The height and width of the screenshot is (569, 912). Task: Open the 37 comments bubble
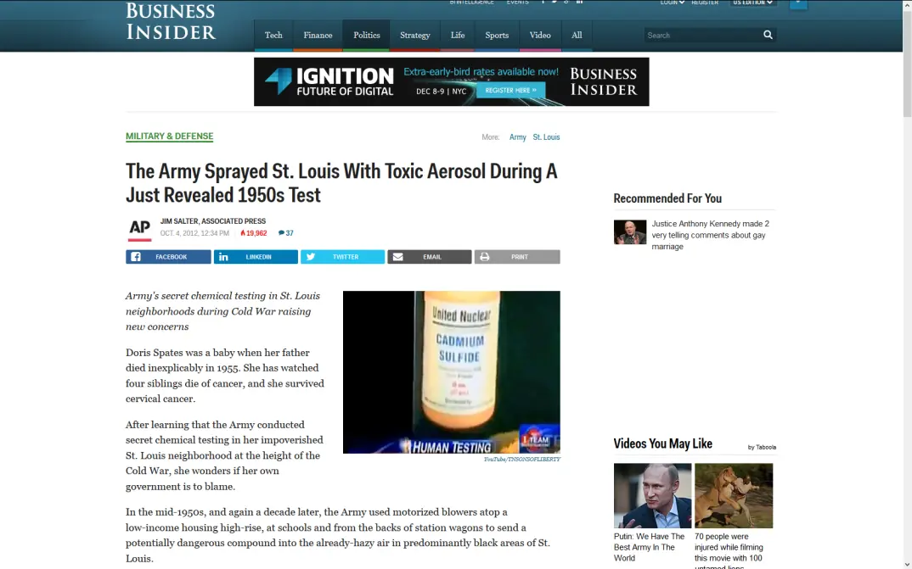285,233
